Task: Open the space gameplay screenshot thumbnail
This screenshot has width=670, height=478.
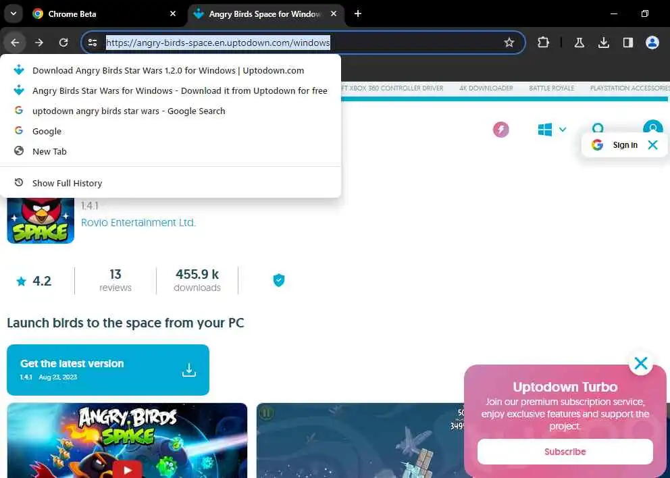Action: (360, 441)
